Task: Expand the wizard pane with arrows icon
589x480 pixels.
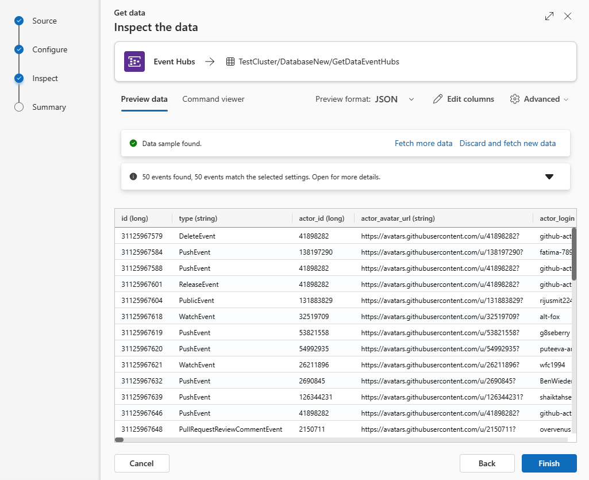Action: tap(549, 16)
